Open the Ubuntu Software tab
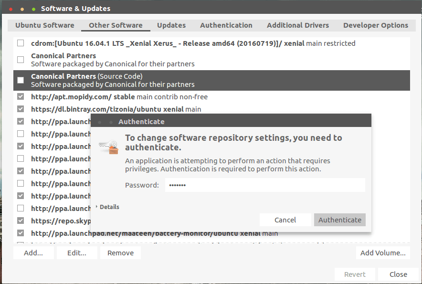Viewport: 422px width, 284px height. (45, 25)
